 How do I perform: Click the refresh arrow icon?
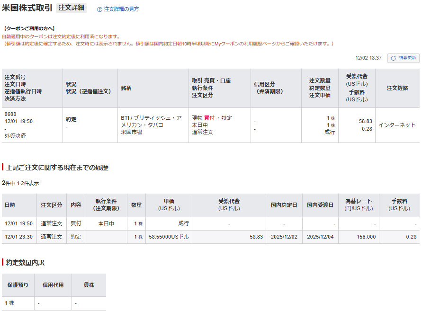393,58
